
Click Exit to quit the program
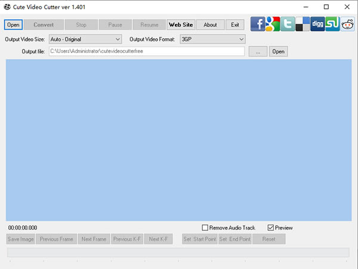coord(234,24)
